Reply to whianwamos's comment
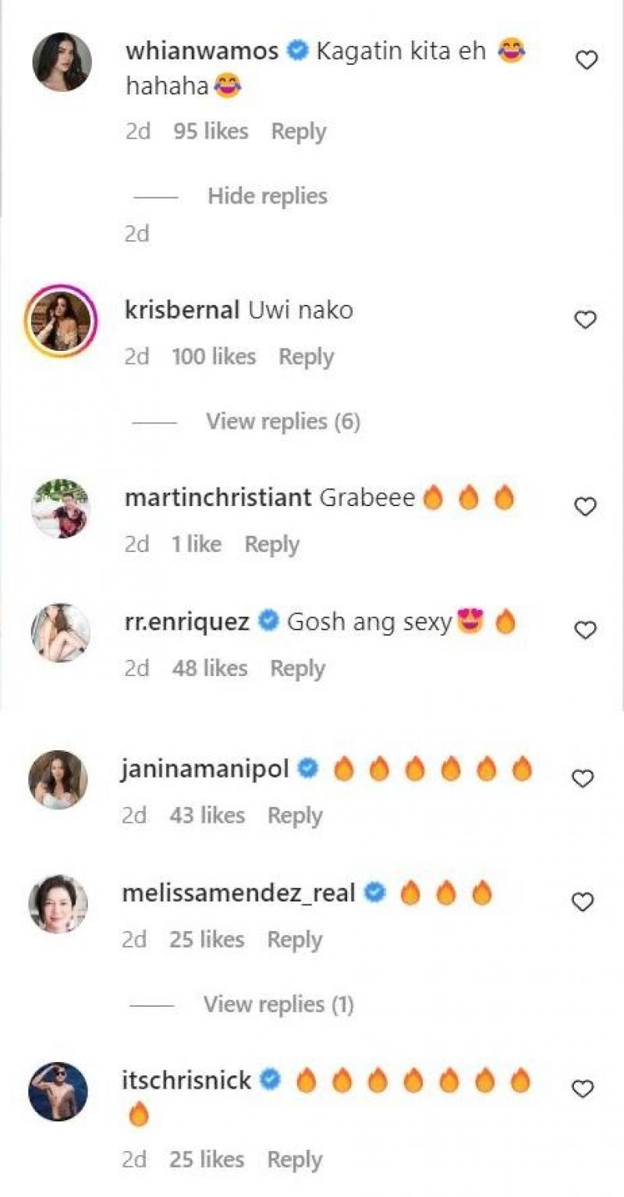Viewport: 624px width, 1197px height. pos(298,132)
